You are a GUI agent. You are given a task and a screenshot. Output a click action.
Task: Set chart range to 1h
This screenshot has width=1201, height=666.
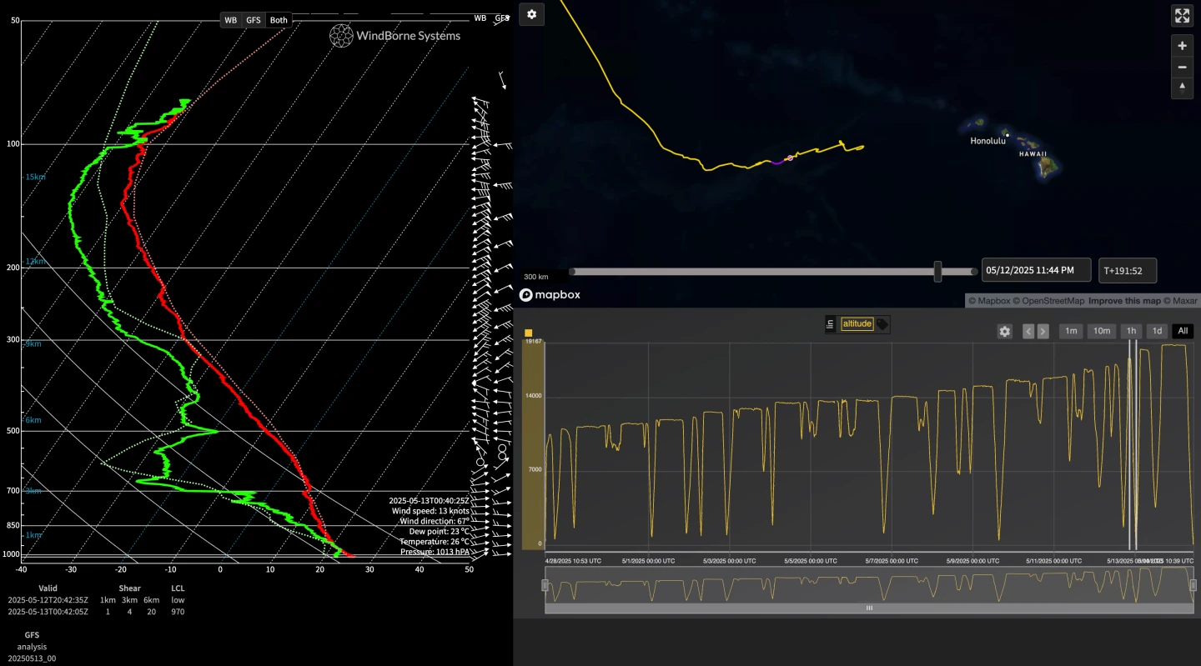click(x=1131, y=331)
